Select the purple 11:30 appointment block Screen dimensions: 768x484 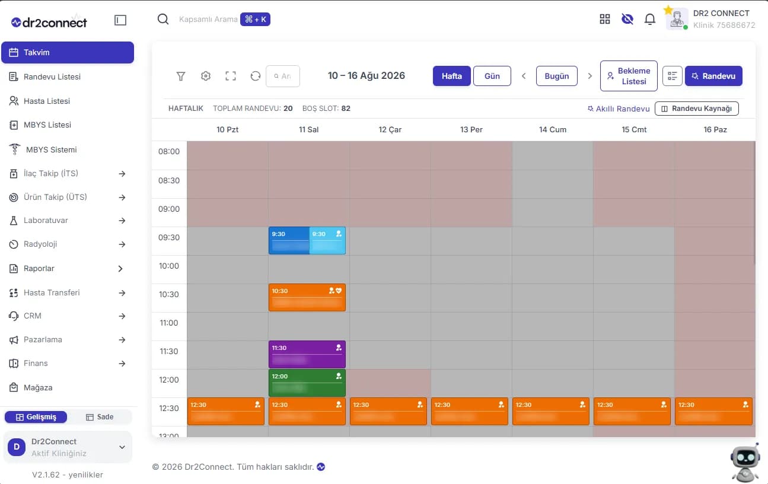(x=307, y=354)
